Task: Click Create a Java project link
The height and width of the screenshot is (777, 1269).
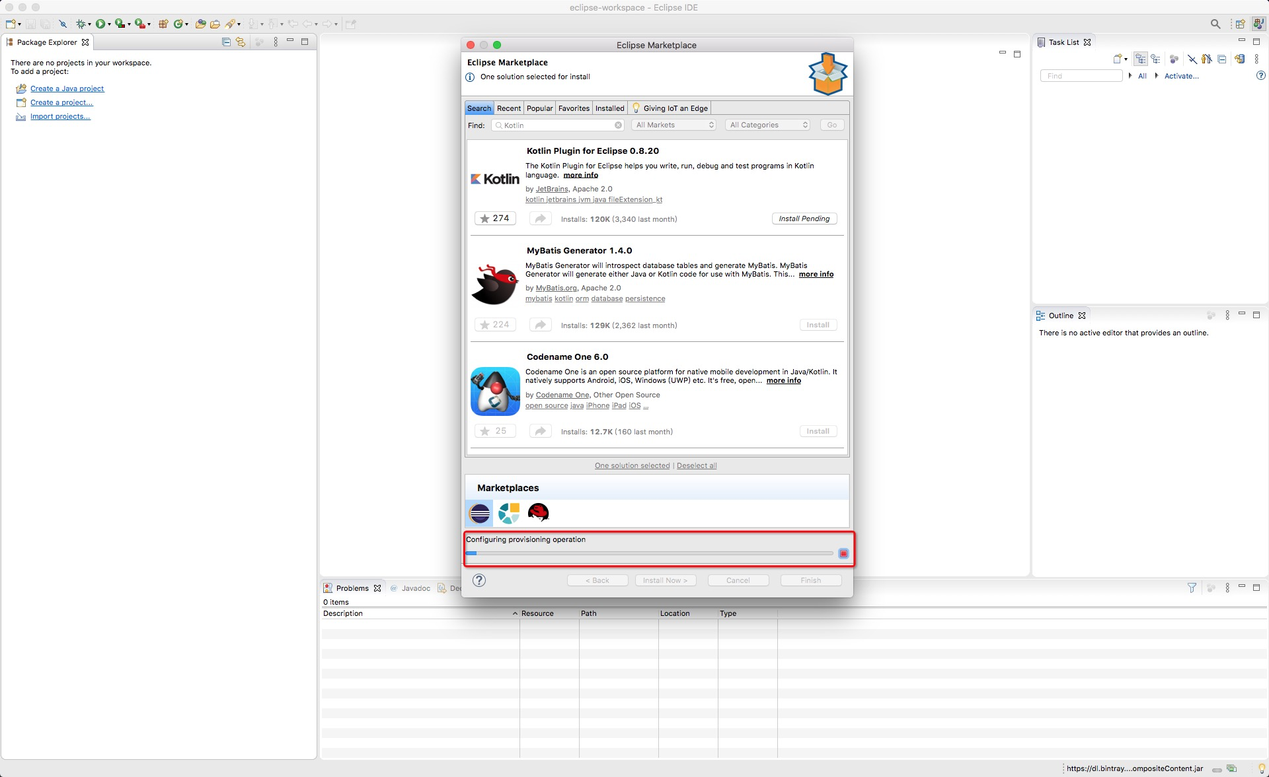Action: [67, 88]
